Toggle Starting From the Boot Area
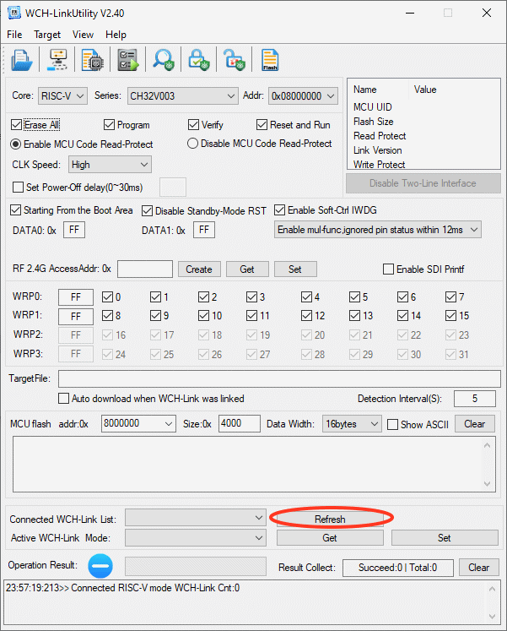Image resolution: width=507 pixels, height=631 pixels. click(16, 210)
